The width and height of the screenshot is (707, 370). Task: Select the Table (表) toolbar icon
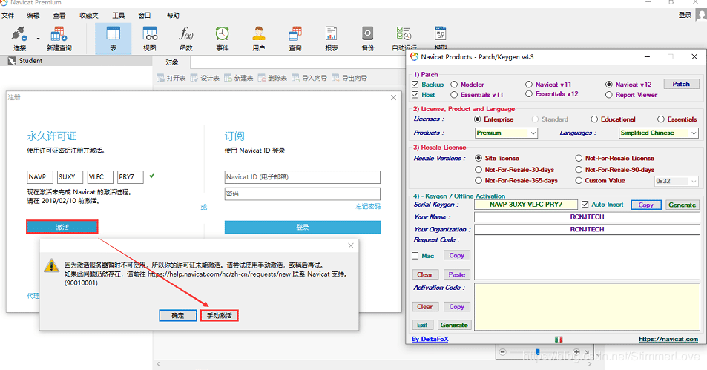coord(114,39)
